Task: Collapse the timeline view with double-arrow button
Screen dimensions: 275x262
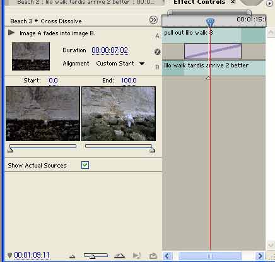Action: 153,20
